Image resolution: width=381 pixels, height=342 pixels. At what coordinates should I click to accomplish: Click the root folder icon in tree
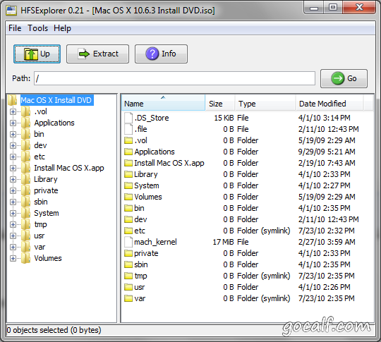click(x=12, y=100)
